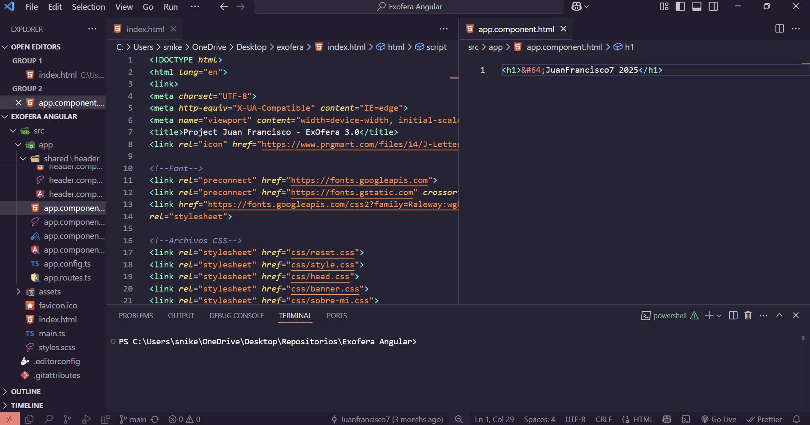Close the terminal panel
The image size is (810, 425).
coord(796,315)
